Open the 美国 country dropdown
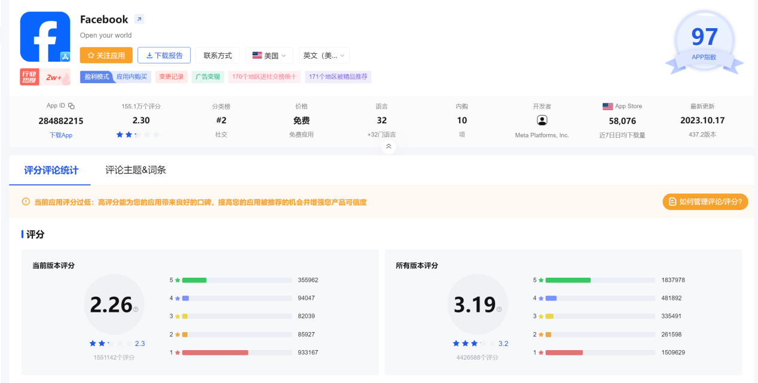 click(x=269, y=55)
